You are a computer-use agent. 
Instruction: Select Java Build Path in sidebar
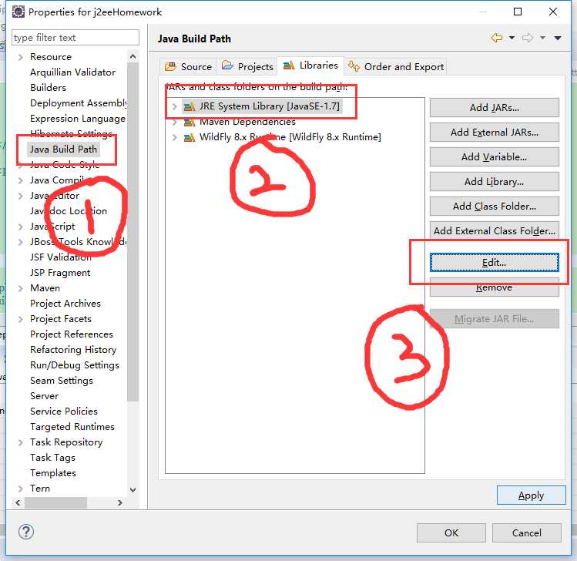(63, 149)
